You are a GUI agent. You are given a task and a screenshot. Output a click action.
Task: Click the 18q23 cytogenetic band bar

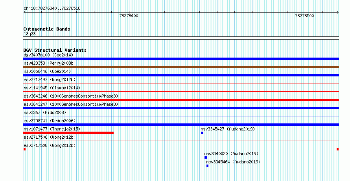[181, 38]
